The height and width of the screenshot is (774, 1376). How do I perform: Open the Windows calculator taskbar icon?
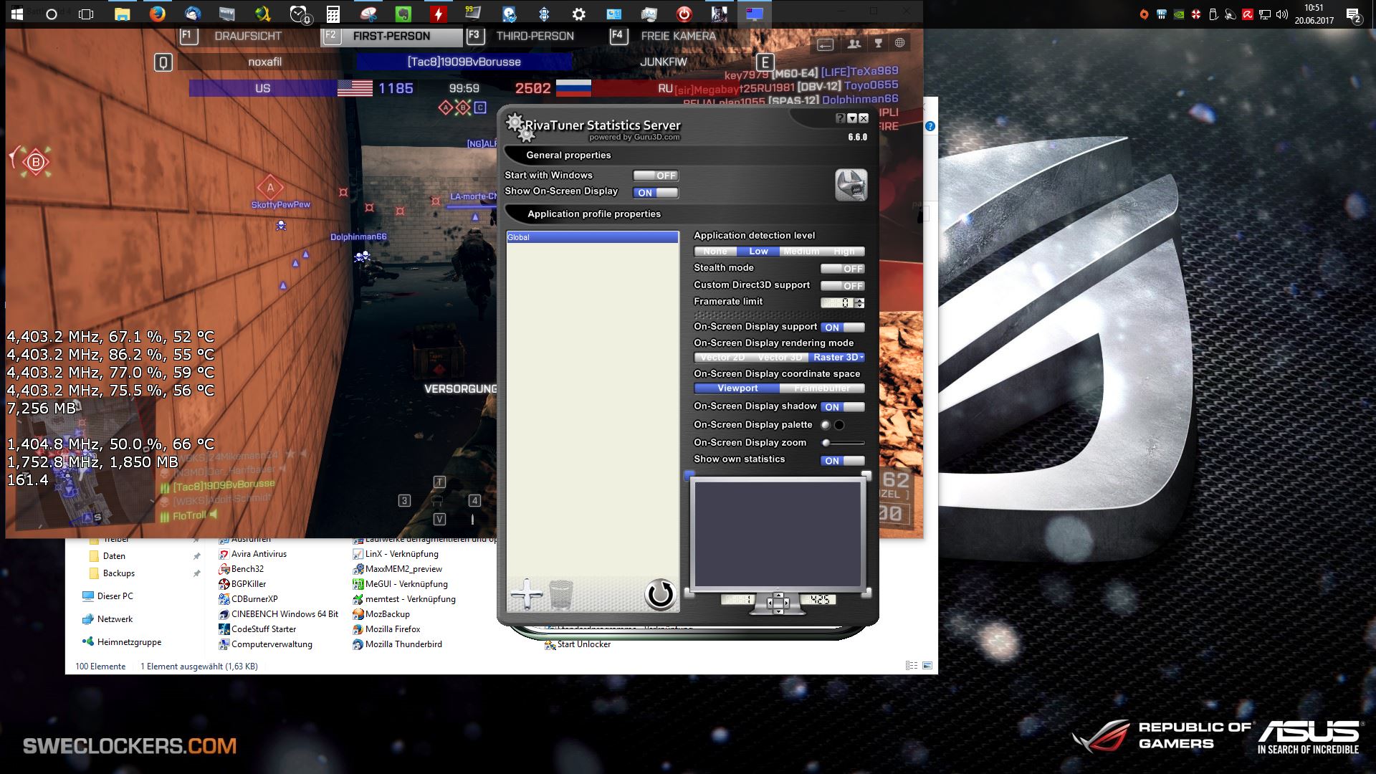coord(333,14)
